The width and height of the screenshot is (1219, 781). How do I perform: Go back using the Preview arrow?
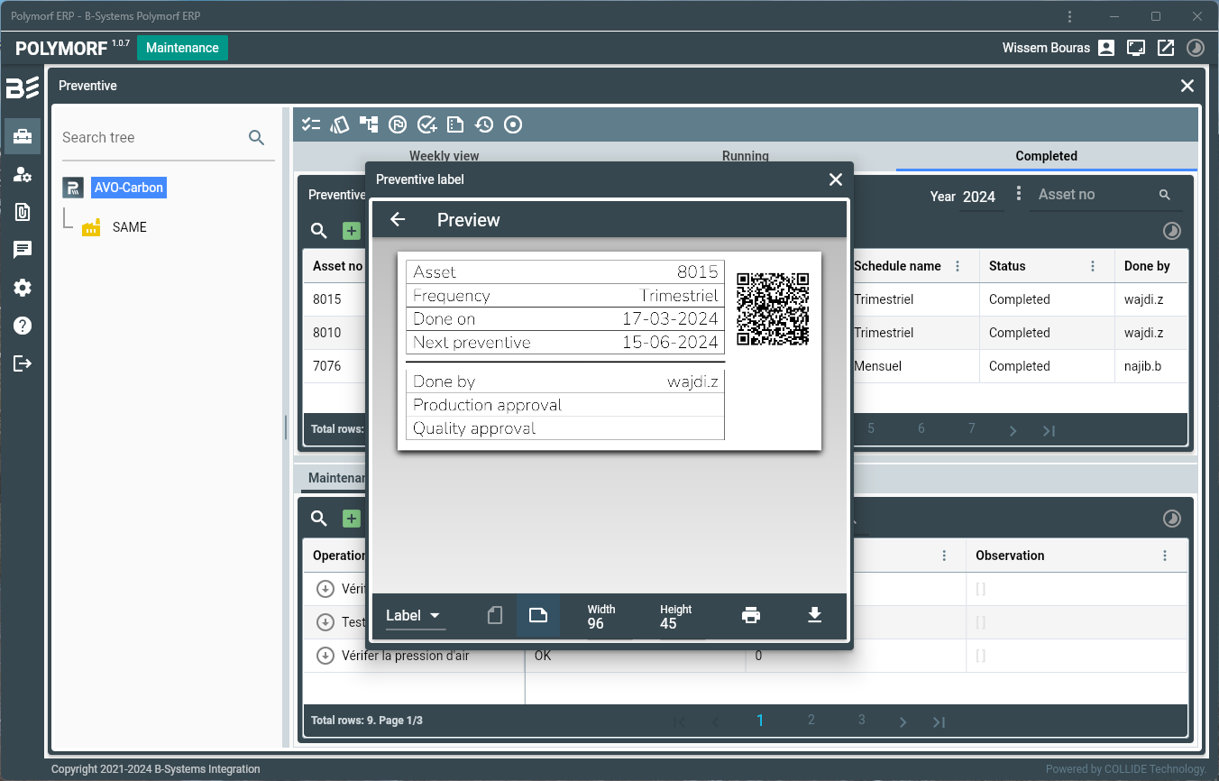[398, 220]
